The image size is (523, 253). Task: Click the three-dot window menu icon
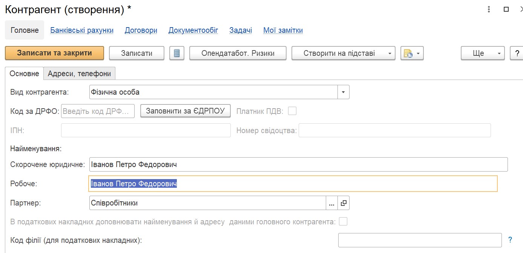point(489,9)
